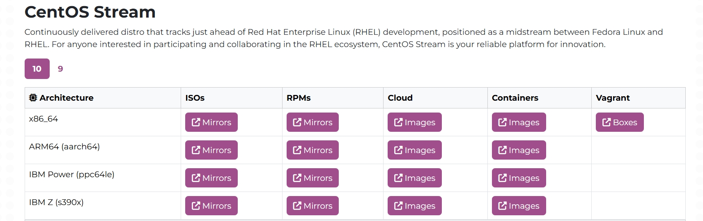Open Vagrant Boxes for x86_64
The height and width of the screenshot is (221, 703).
[620, 122]
